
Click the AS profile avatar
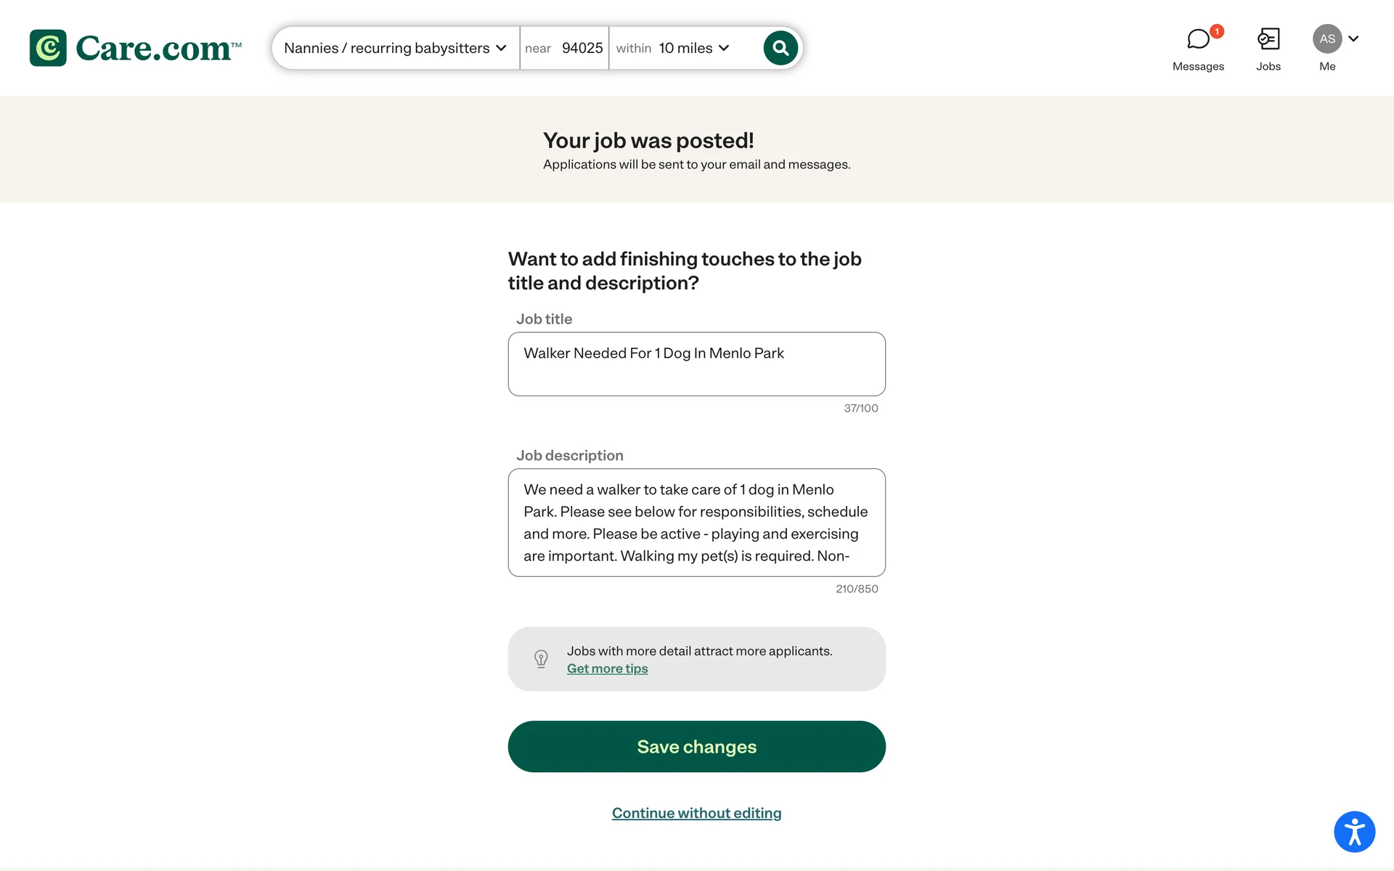1327,39
